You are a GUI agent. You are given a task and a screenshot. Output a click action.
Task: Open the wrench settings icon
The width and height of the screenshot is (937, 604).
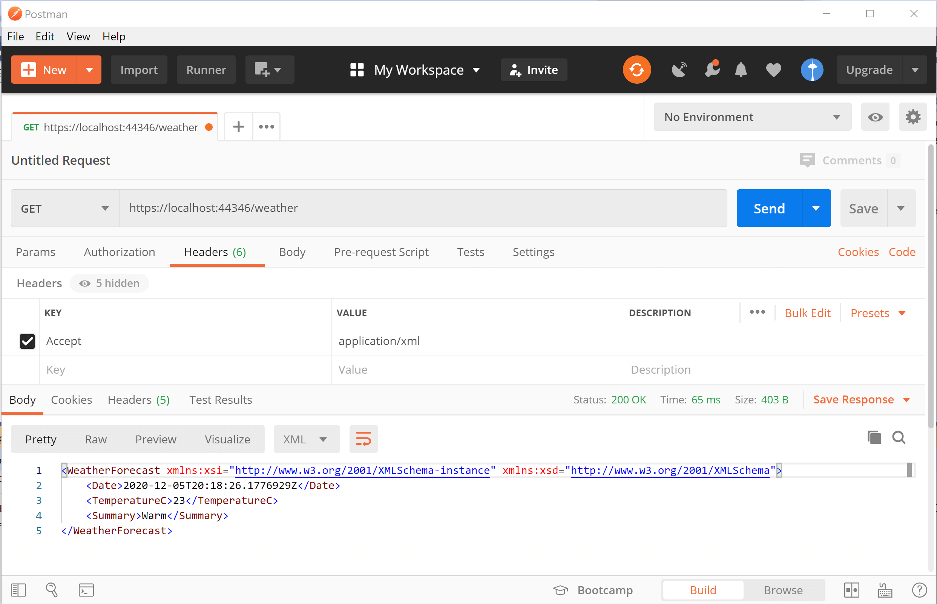(712, 69)
